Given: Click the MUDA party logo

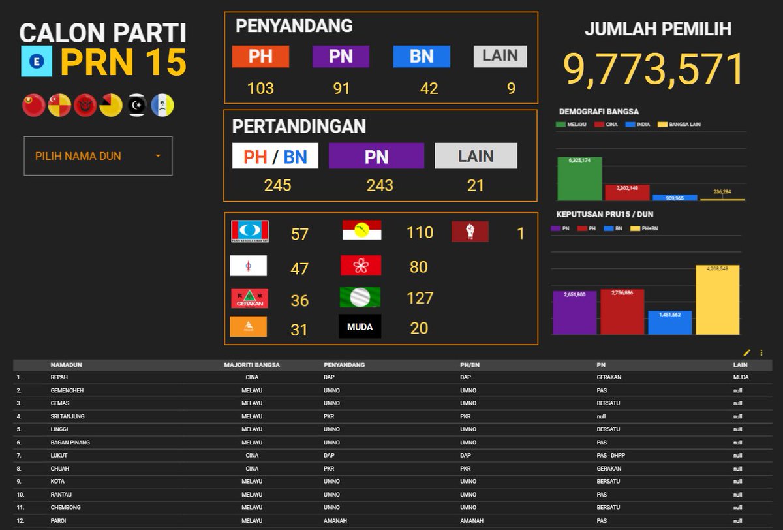Looking at the screenshot, I should tap(360, 326).
